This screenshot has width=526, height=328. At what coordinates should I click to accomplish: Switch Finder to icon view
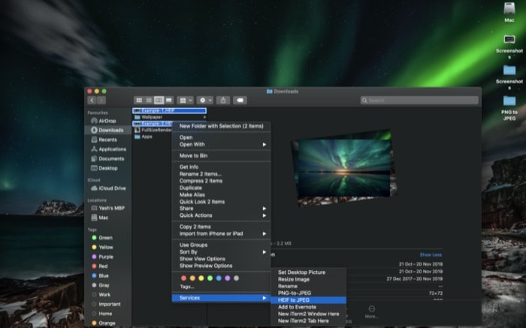(139, 100)
